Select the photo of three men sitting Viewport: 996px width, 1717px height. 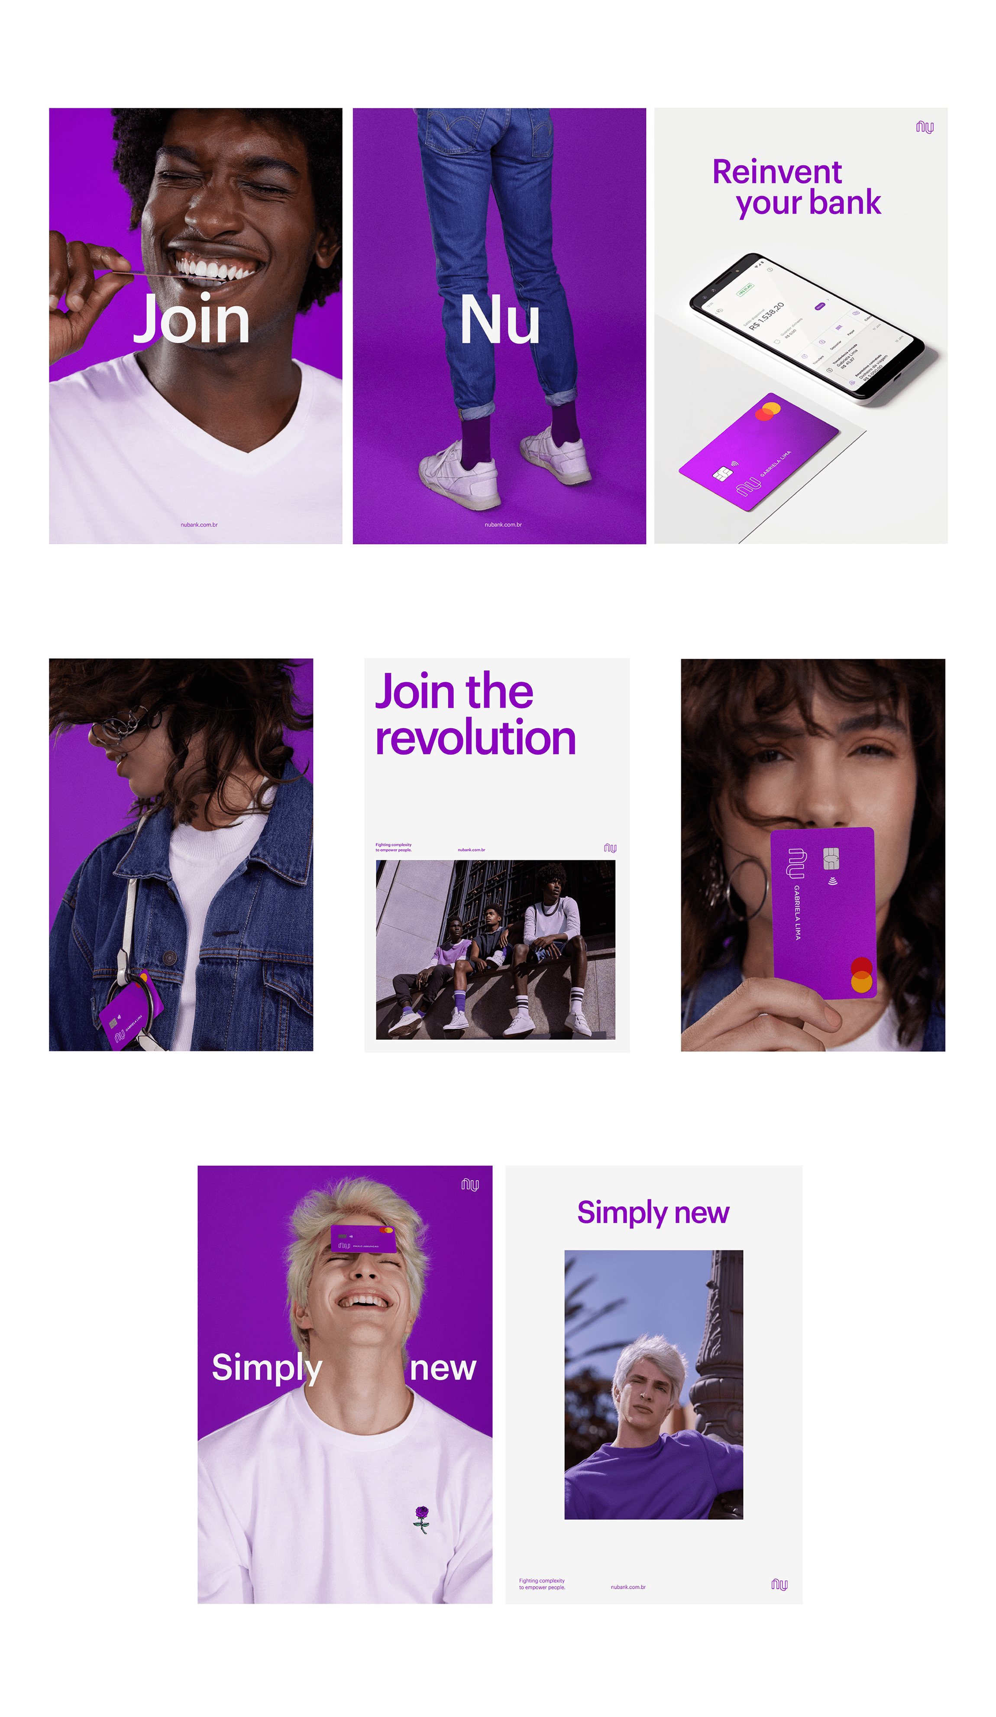tap(495, 949)
